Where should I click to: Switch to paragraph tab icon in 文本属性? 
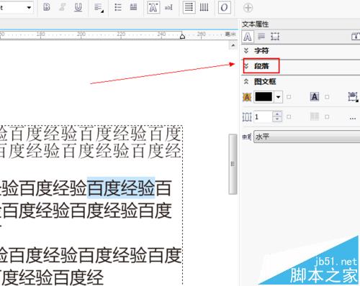click(x=261, y=37)
